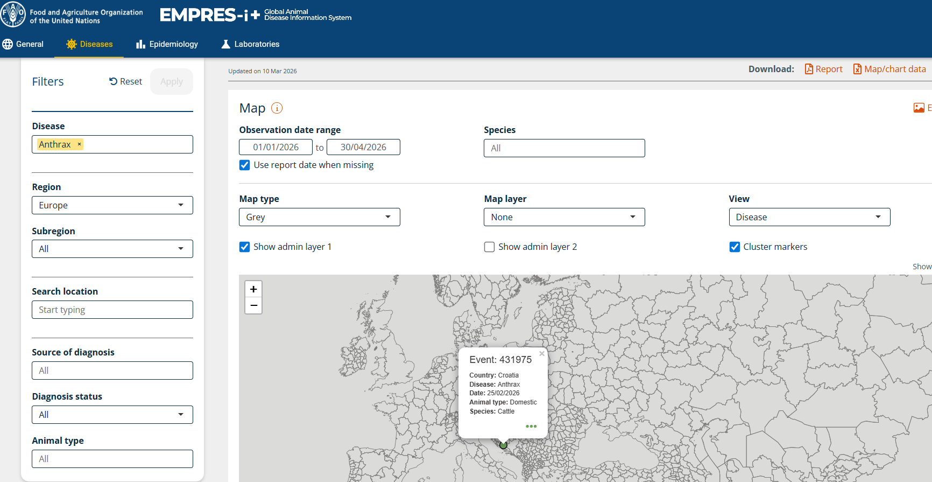Uncheck Use report date when missing
The image size is (932, 482).
(x=245, y=165)
